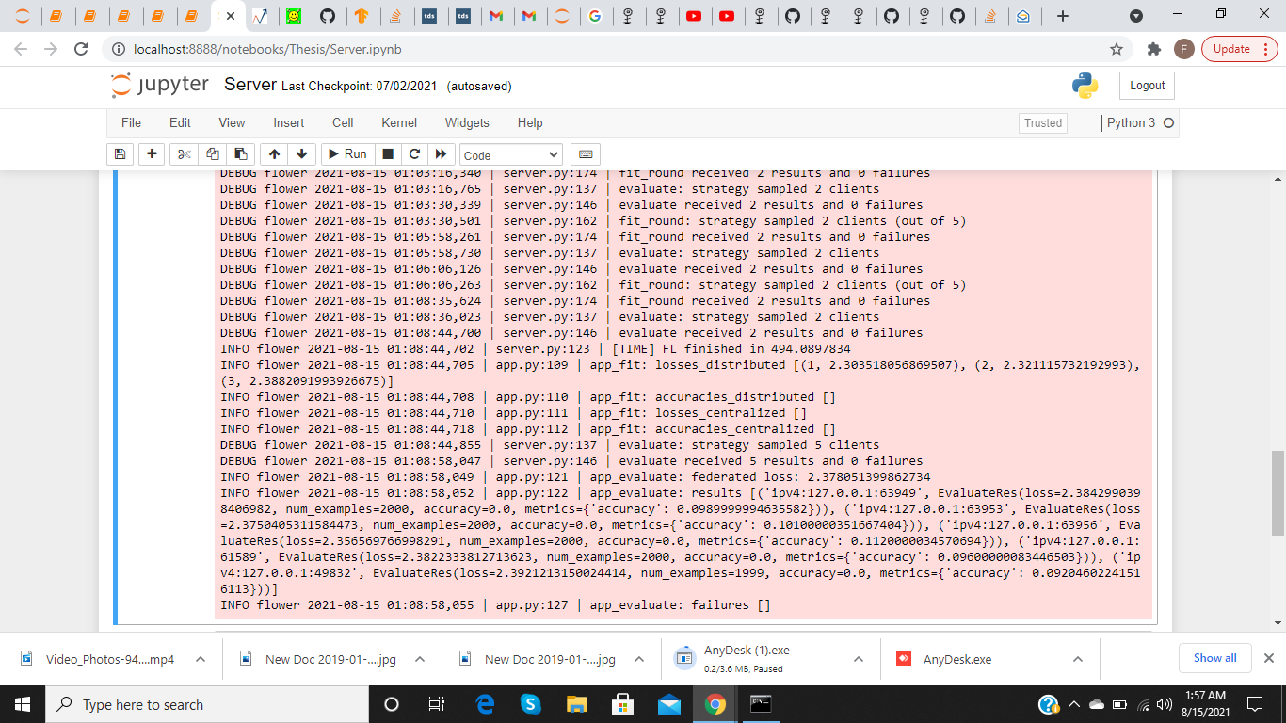This screenshot has height=723, width=1286.
Task: Open the Kernel menu
Action: (398, 122)
